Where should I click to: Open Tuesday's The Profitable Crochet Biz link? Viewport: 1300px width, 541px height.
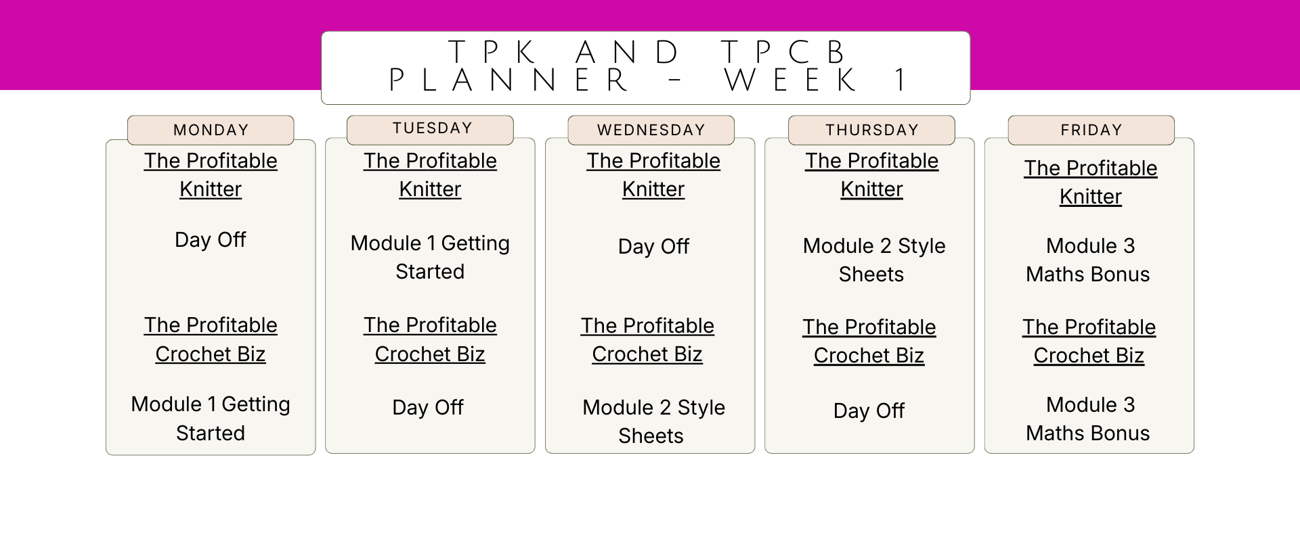(430, 339)
